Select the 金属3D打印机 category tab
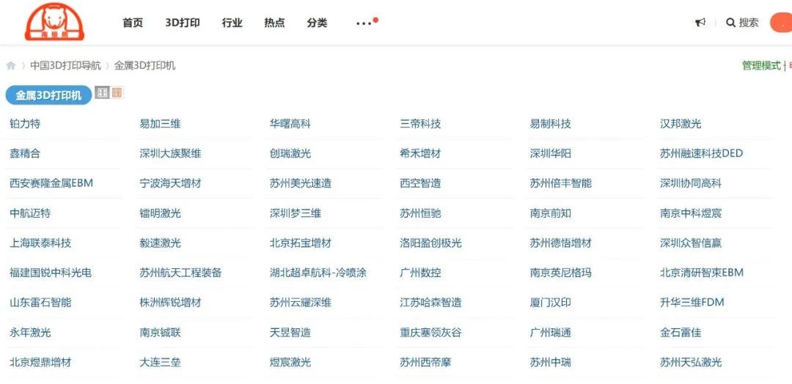The width and height of the screenshot is (792, 384). tap(48, 95)
